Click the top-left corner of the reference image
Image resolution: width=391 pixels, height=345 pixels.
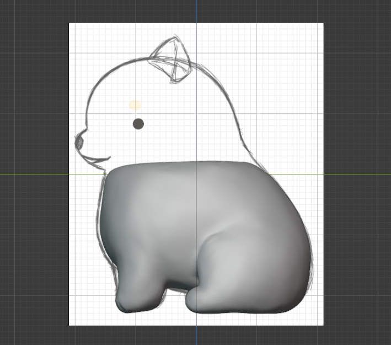[x=69, y=23]
